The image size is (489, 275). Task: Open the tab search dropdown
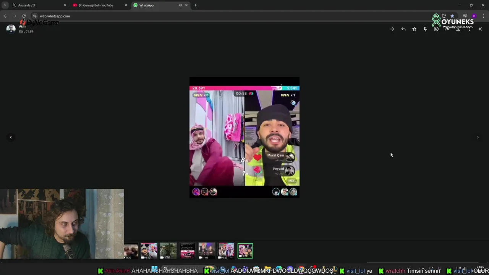[5, 5]
